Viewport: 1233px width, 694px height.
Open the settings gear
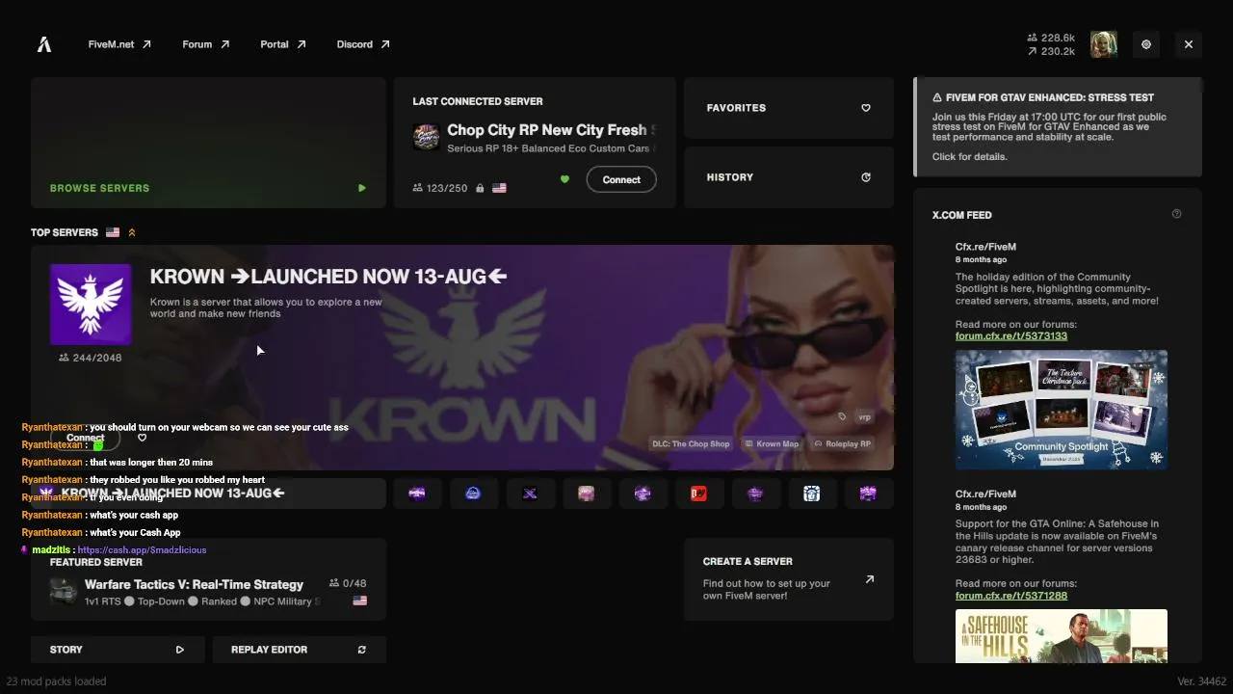tap(1146, 44)
